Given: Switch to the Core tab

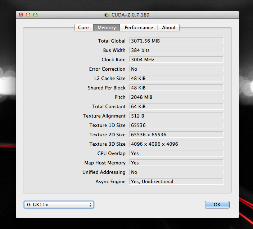Looking at the screenshot, I should (x=83, y=27).
